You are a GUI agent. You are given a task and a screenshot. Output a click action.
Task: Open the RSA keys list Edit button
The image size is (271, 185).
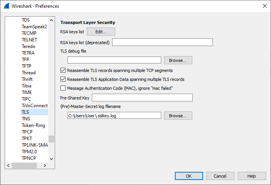click(x=101, y=32)
